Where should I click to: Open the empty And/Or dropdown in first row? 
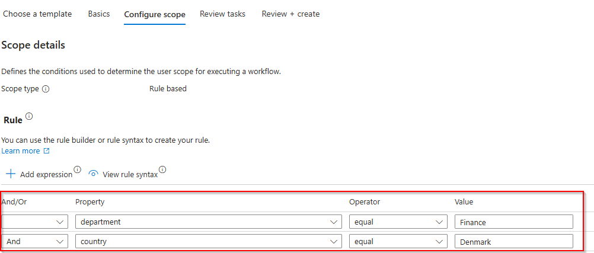34,222
